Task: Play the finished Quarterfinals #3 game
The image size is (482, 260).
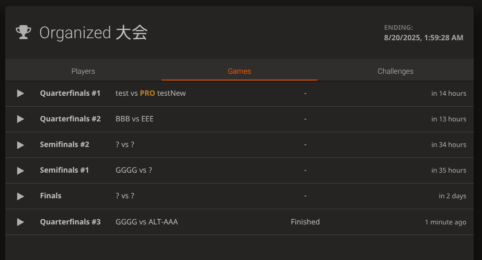Action: click(x=20, y=222)
